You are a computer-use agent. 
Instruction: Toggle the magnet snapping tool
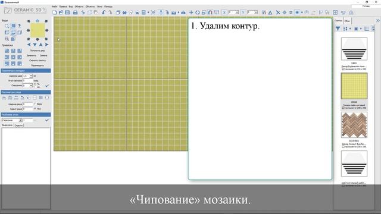[210, 12]
